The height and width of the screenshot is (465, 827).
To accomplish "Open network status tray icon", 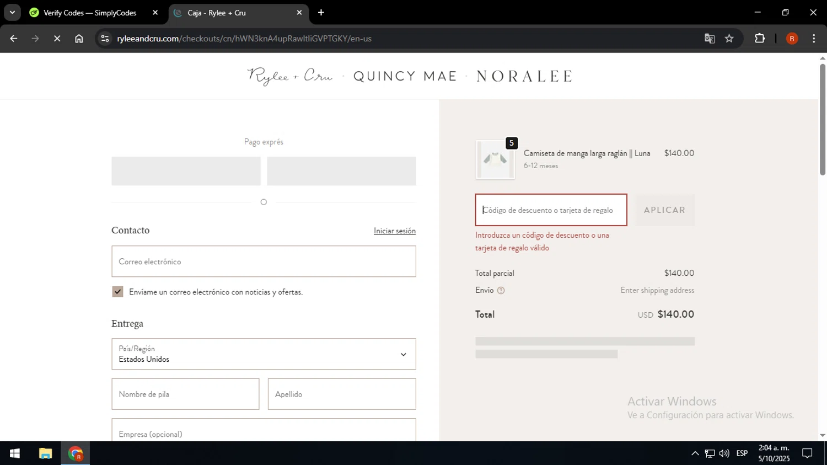I will click(x=710, y=453).
